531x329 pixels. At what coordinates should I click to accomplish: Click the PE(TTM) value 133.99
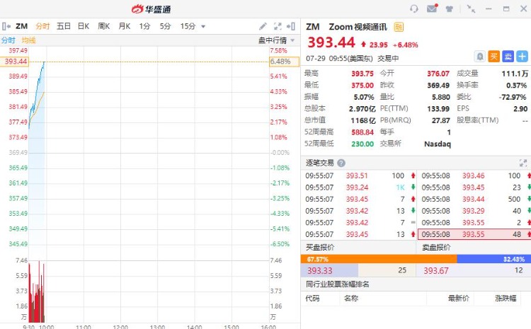pyautogui.click(x=438, y=109)
